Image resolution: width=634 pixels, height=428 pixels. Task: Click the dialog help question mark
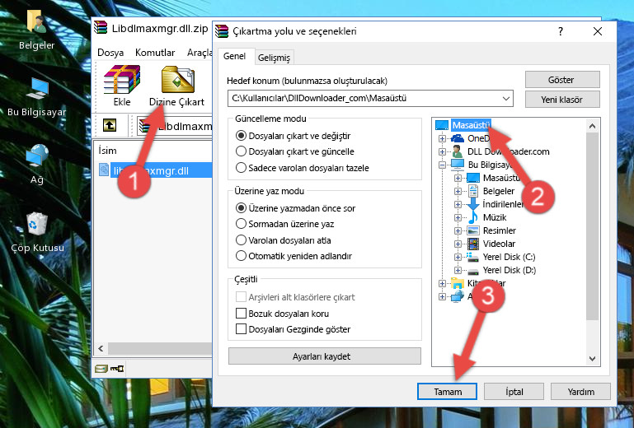(561, 31)
